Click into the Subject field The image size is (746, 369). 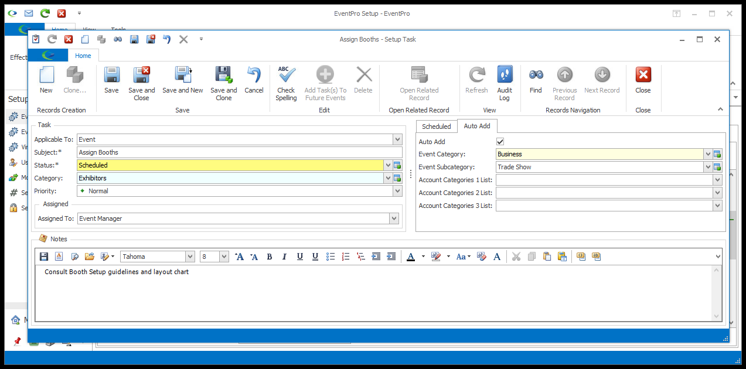coord(240,152)
